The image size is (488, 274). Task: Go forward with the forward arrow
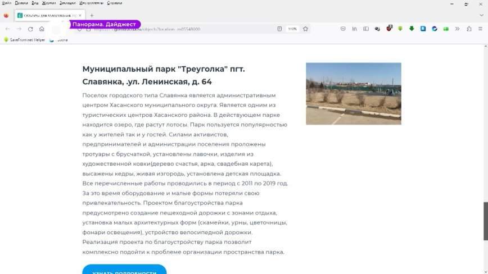[x=19, y=29]
